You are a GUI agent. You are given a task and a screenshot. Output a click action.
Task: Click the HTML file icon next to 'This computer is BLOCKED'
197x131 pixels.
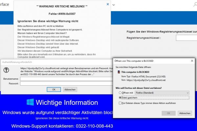coord(119,72)
